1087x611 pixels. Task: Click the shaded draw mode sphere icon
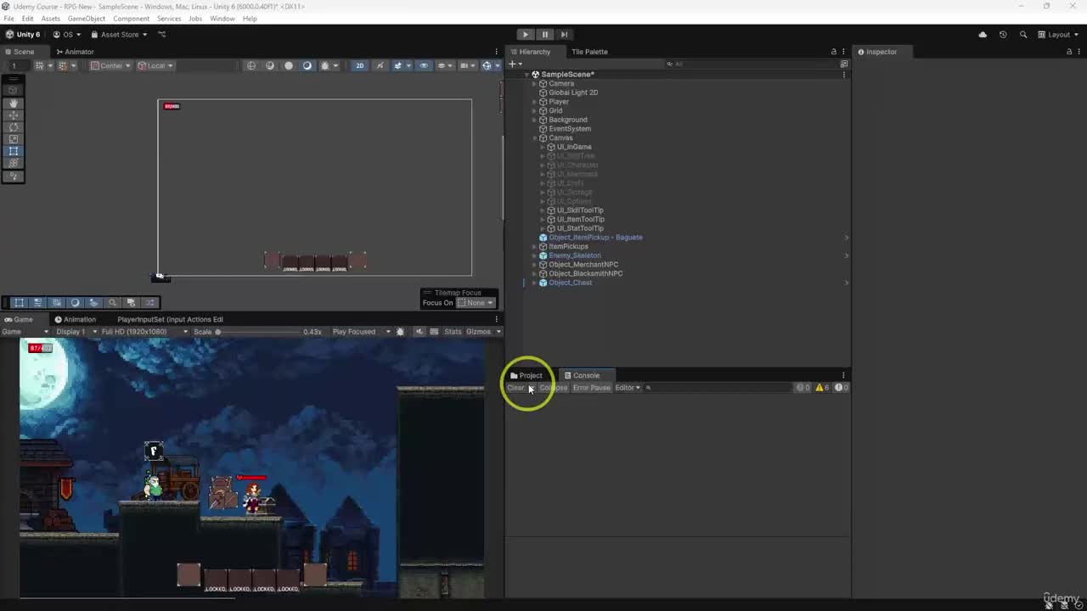tap(289, 65)
